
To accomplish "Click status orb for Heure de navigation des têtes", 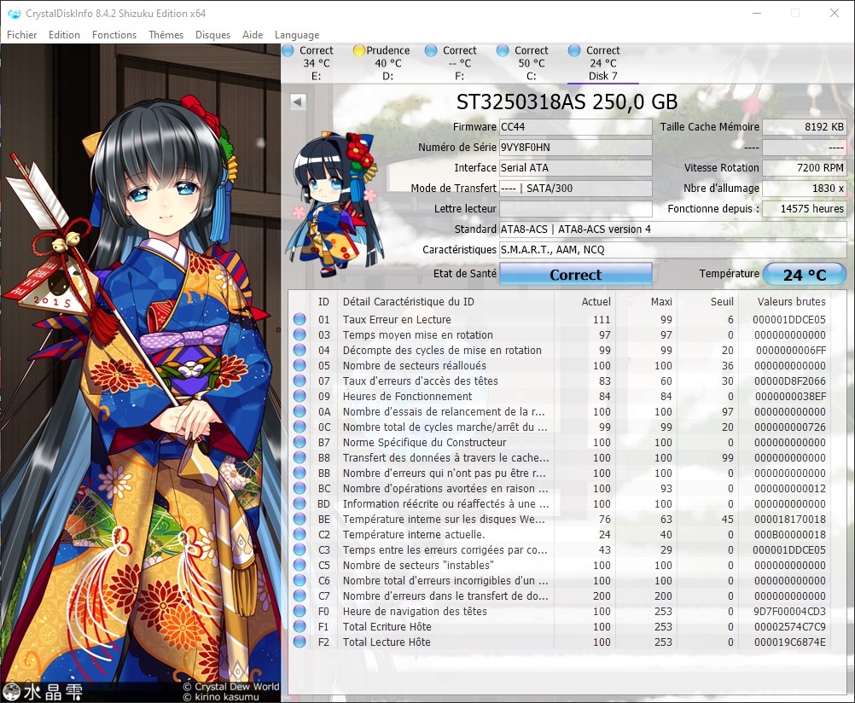I will [x=300, y=612].
